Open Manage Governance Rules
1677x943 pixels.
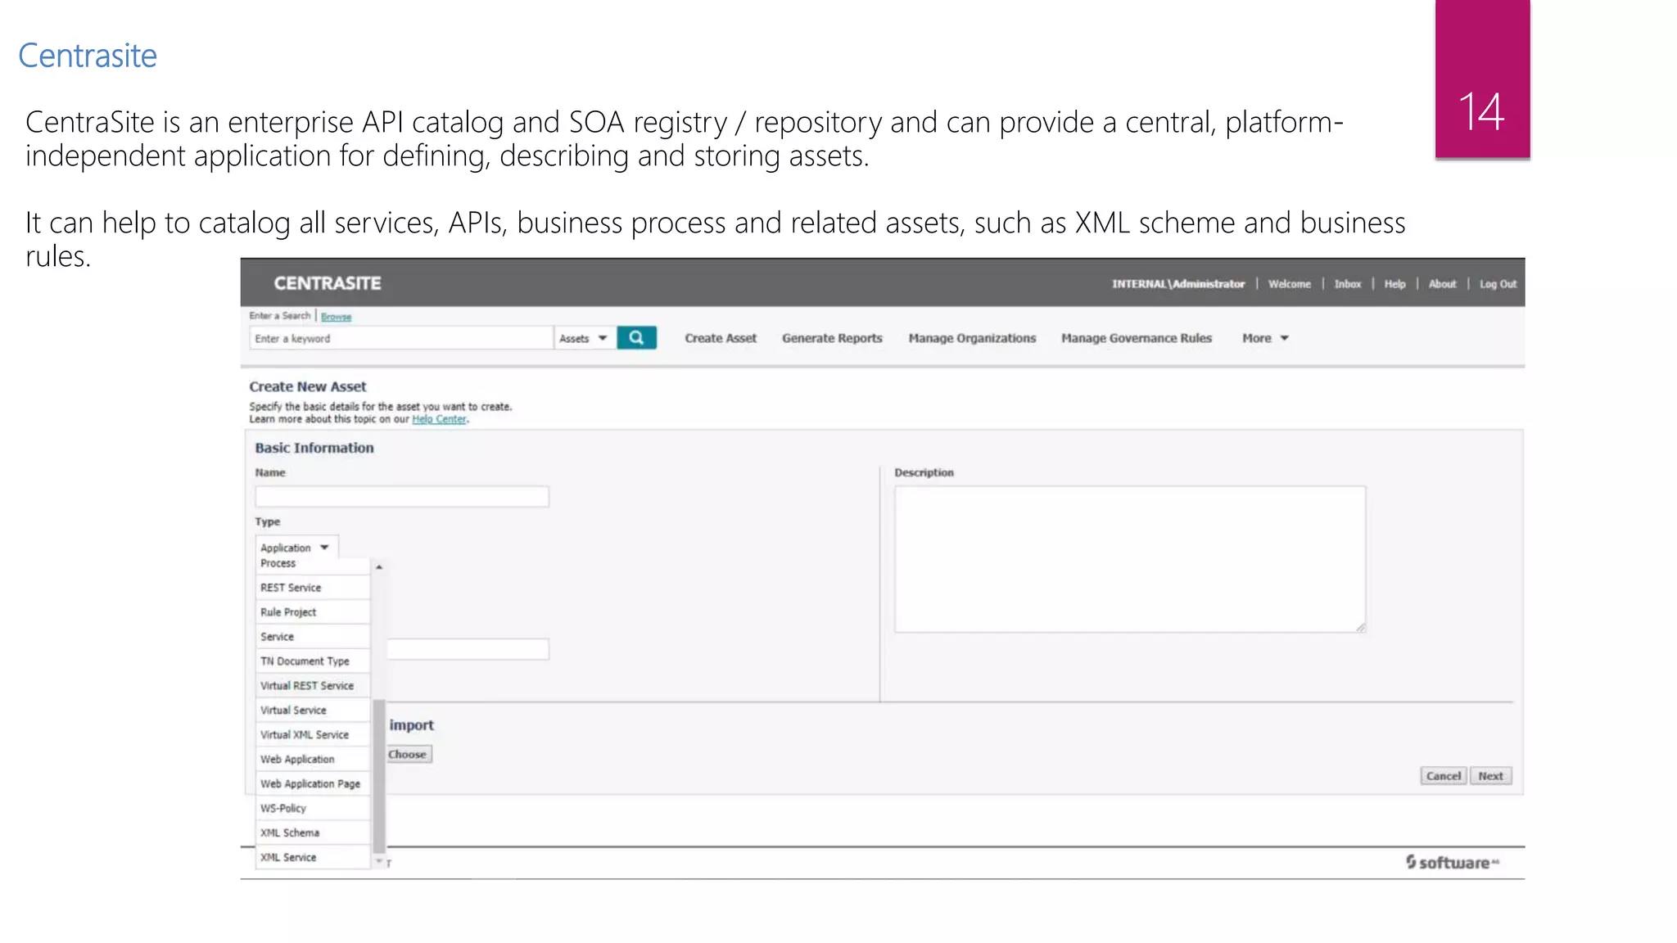1136,338
